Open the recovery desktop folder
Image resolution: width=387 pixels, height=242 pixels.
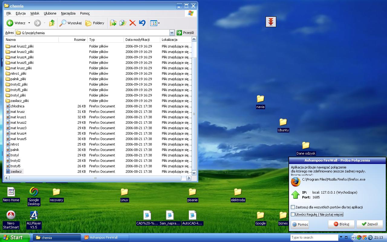tap(56, 195)
